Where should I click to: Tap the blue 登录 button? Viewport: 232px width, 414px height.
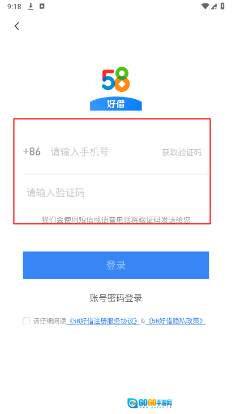[x=116, y=265]
